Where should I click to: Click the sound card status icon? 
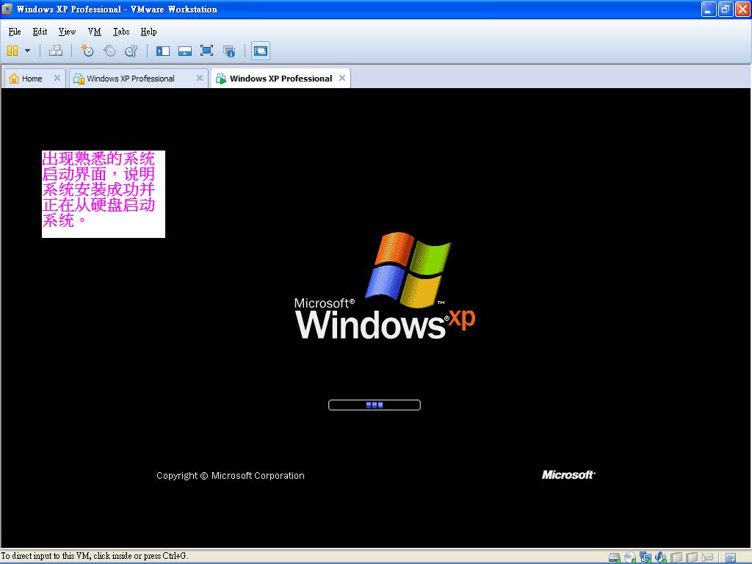coord(661,557)
